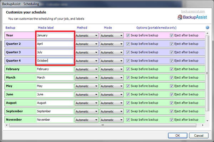214x142 pixels.
Task: Open the Method dropdown for June
Action: point(87,95)
